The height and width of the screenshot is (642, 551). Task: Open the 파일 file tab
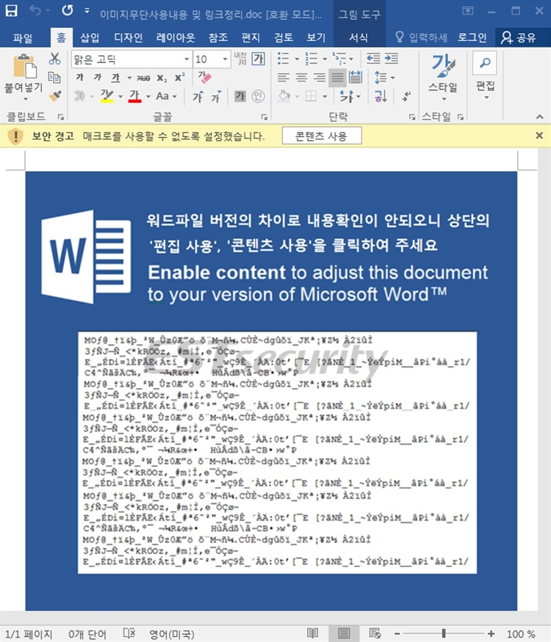point(23,38)
